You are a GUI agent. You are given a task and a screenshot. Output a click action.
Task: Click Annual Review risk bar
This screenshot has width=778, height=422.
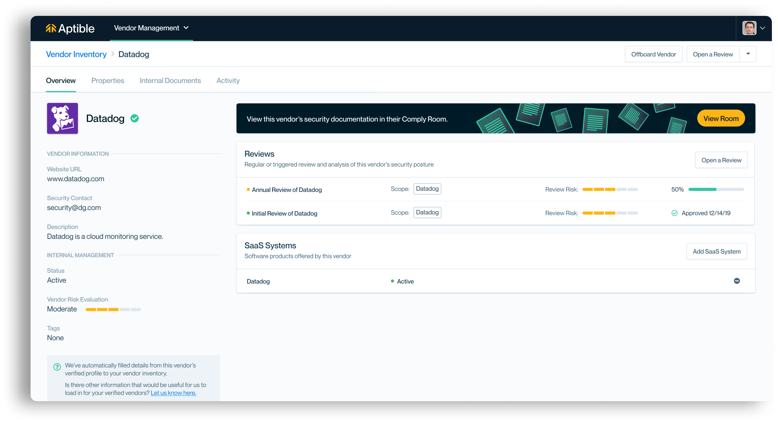coord(610,190)
